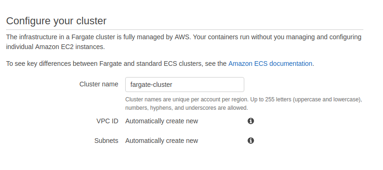Select VPC ID 'Automatically create new' value
The width and height of the screenshot is (383, 170).
tap(162, 121)
